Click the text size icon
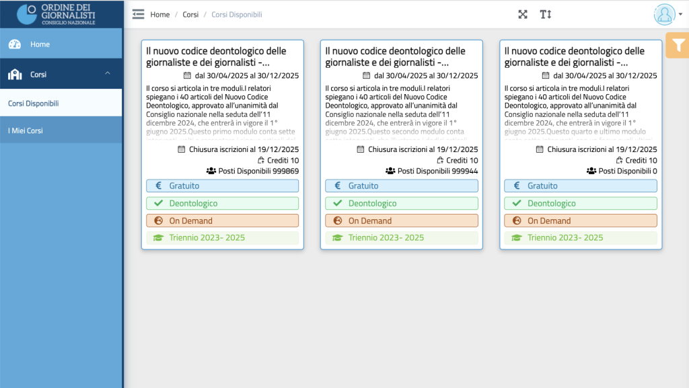The width and height of the screenshot is (689, 388). [x=545, y=14]
